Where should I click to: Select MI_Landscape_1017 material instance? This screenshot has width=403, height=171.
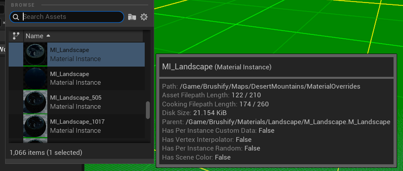coord(76,126)
